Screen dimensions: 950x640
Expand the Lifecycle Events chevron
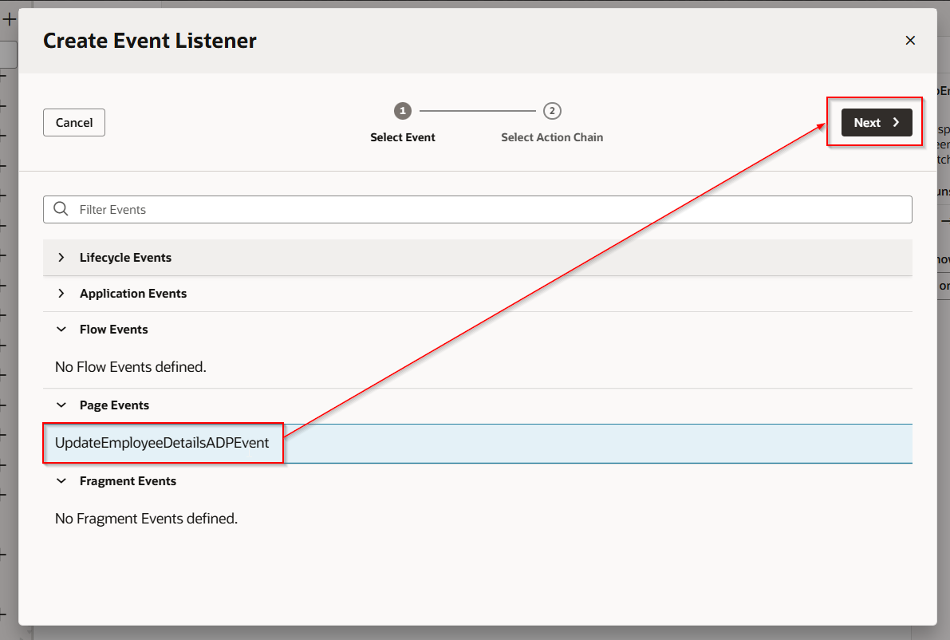tap(61, 258)
